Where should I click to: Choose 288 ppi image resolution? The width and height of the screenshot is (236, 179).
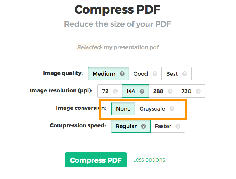click(x=158, y=92)
